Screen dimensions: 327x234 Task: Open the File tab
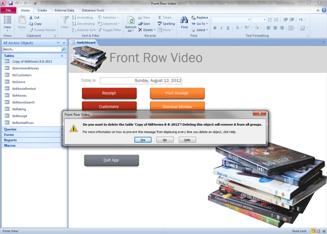tap(8, 10)
